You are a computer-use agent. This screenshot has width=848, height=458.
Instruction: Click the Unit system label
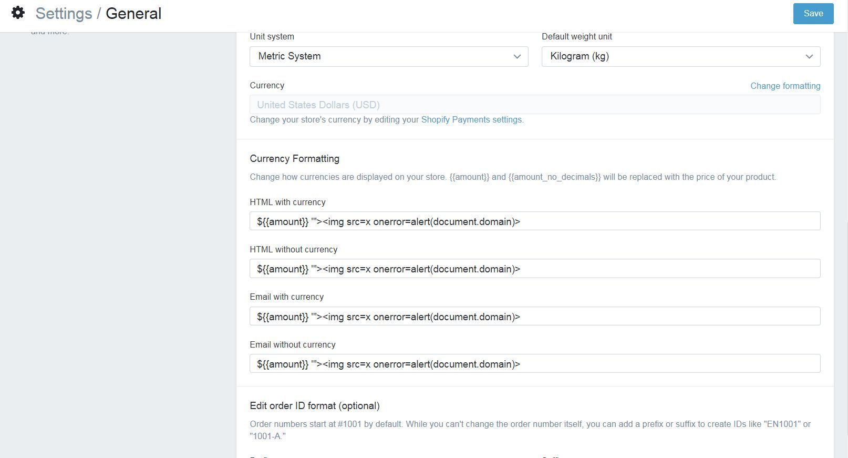[272, 37]
